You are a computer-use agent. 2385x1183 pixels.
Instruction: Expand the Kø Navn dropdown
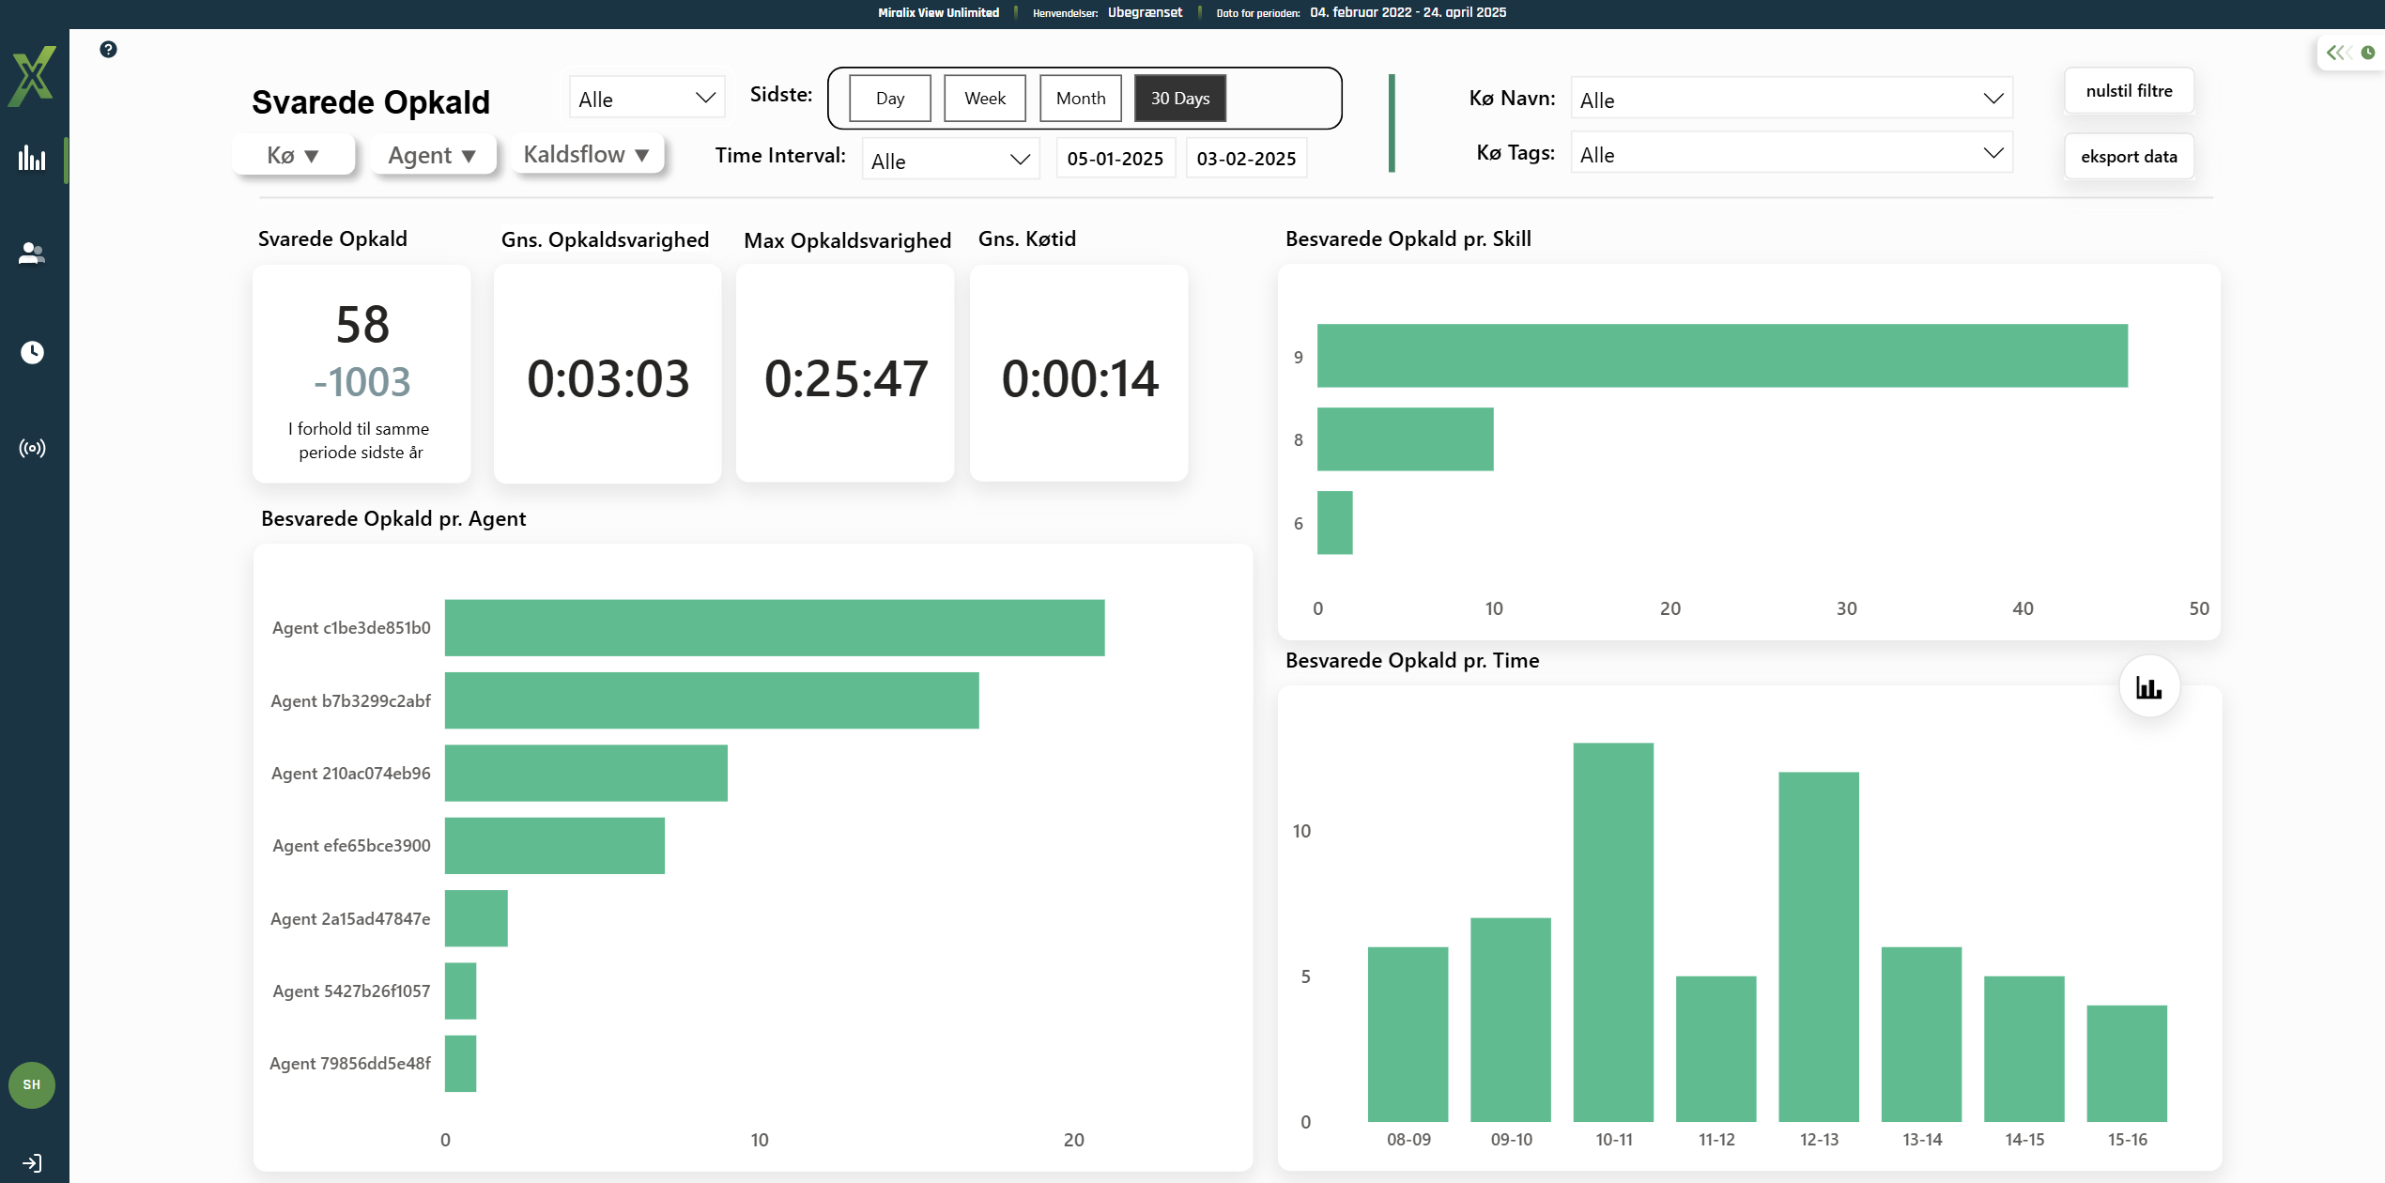click(x=1791, y=100)
